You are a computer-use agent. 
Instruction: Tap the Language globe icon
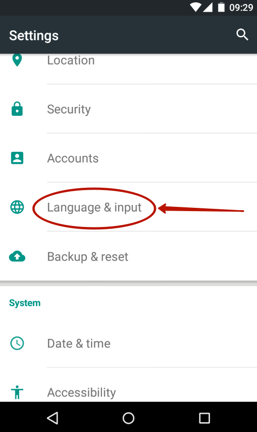coord(17,207)
